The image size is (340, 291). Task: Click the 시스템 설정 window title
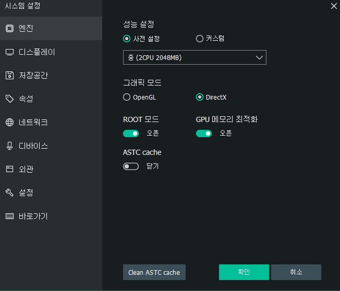22,5
